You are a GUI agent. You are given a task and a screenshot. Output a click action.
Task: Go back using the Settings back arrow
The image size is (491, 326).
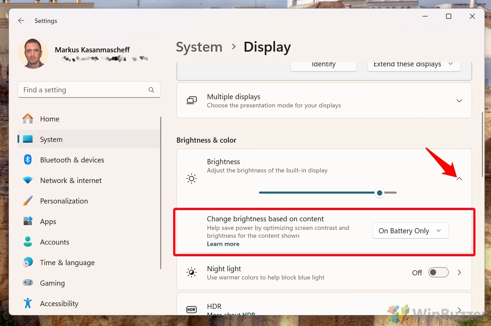pyautogui.click(x=21, y=21)
